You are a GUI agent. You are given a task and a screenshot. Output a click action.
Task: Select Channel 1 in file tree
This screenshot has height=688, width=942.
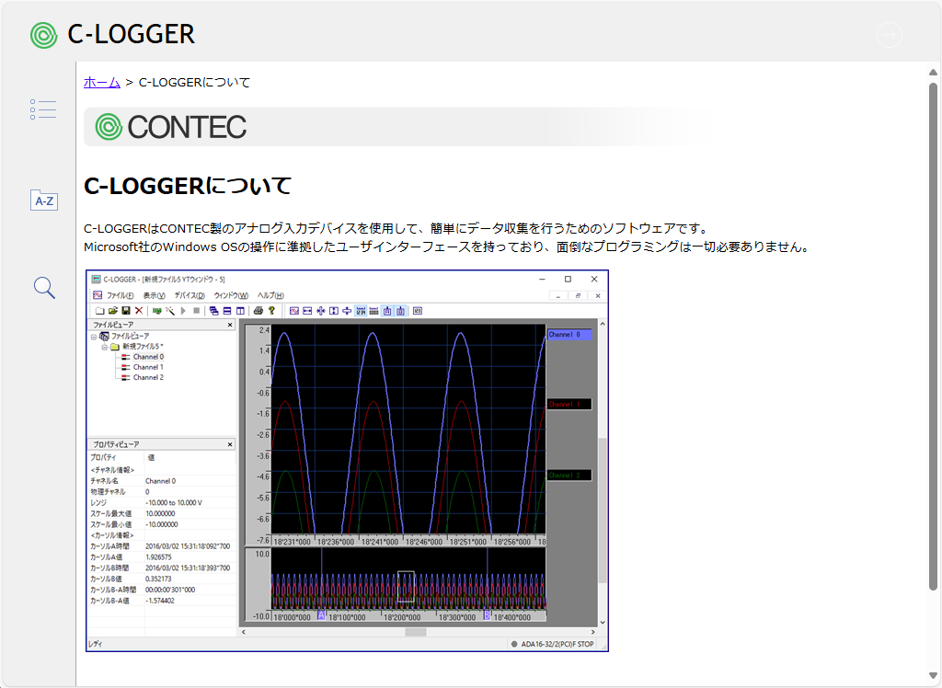click(147, 367)
